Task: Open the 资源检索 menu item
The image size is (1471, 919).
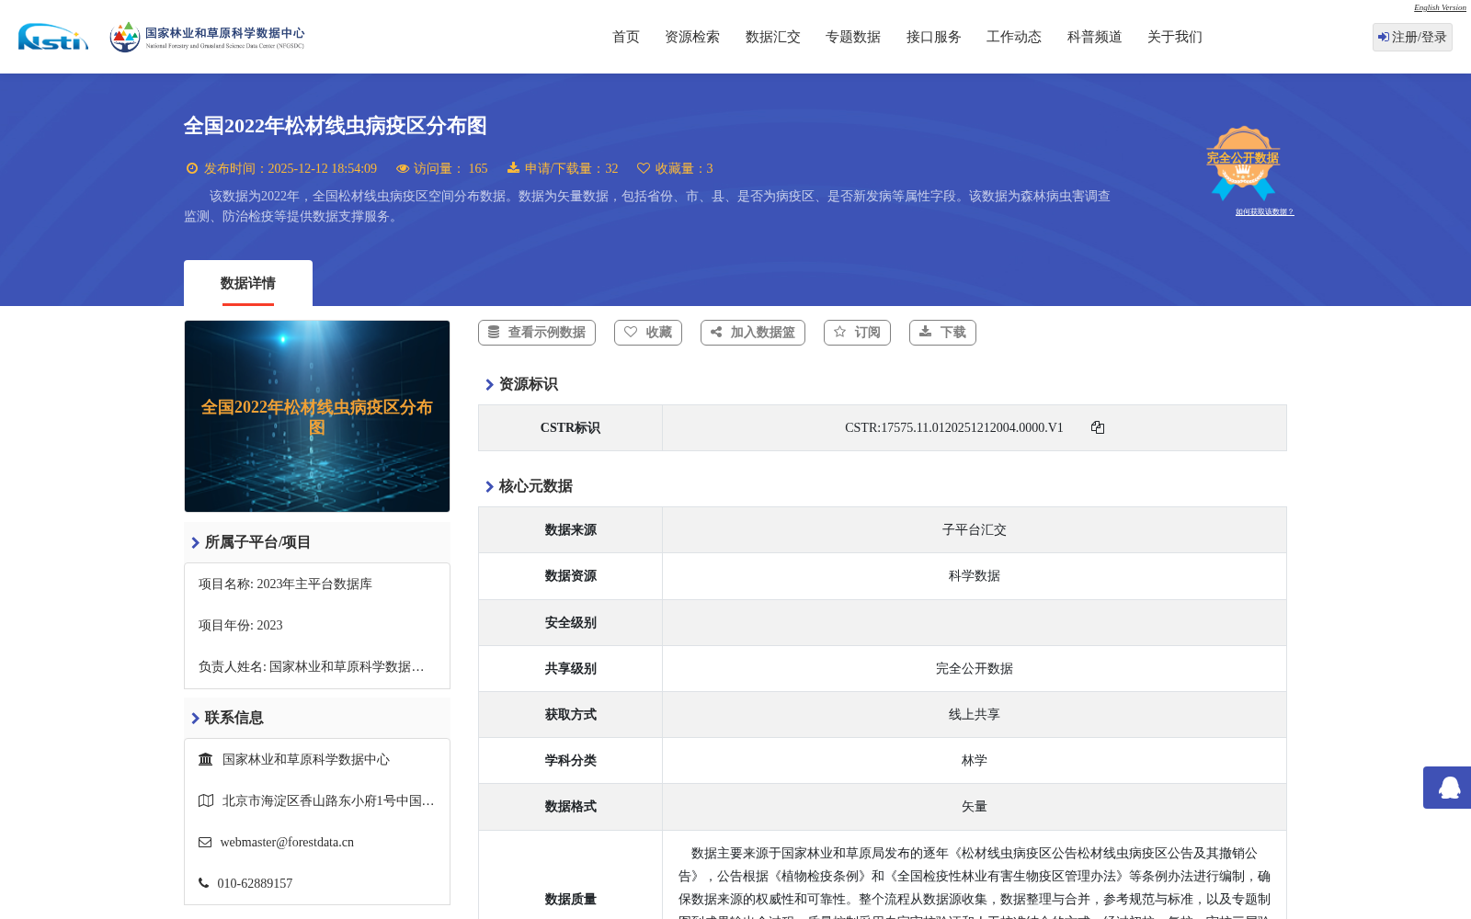Action: tap(692, 37)
